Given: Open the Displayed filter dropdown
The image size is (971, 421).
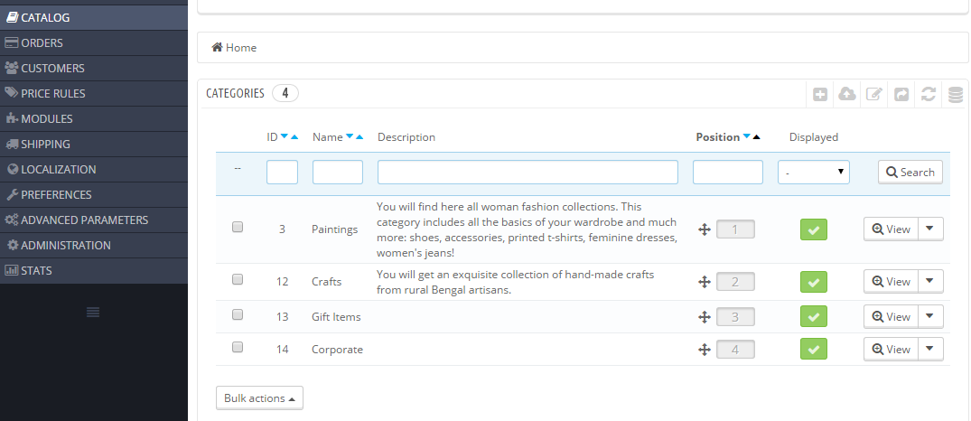Looking at the screenshot, I should pos(813,172).
